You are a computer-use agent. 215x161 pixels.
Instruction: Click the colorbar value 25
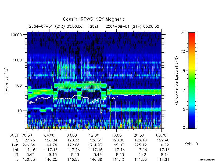[183, 33]
